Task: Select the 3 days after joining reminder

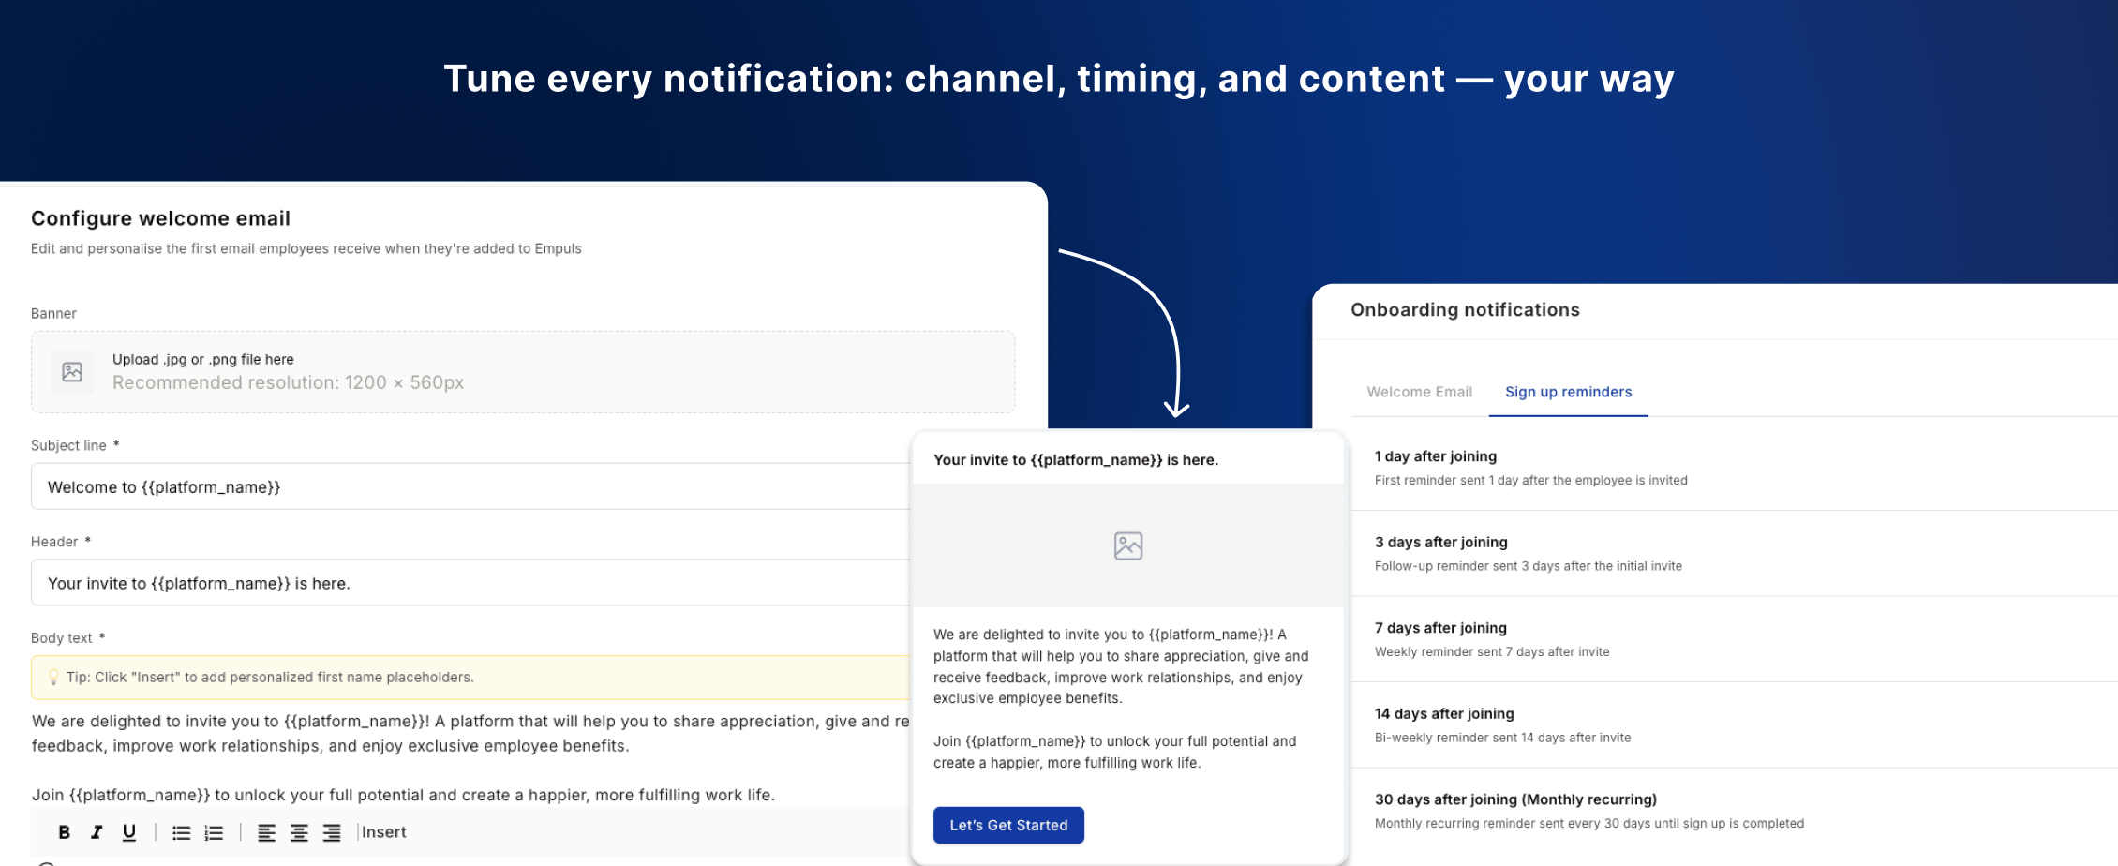Action: pos(1734,553)
